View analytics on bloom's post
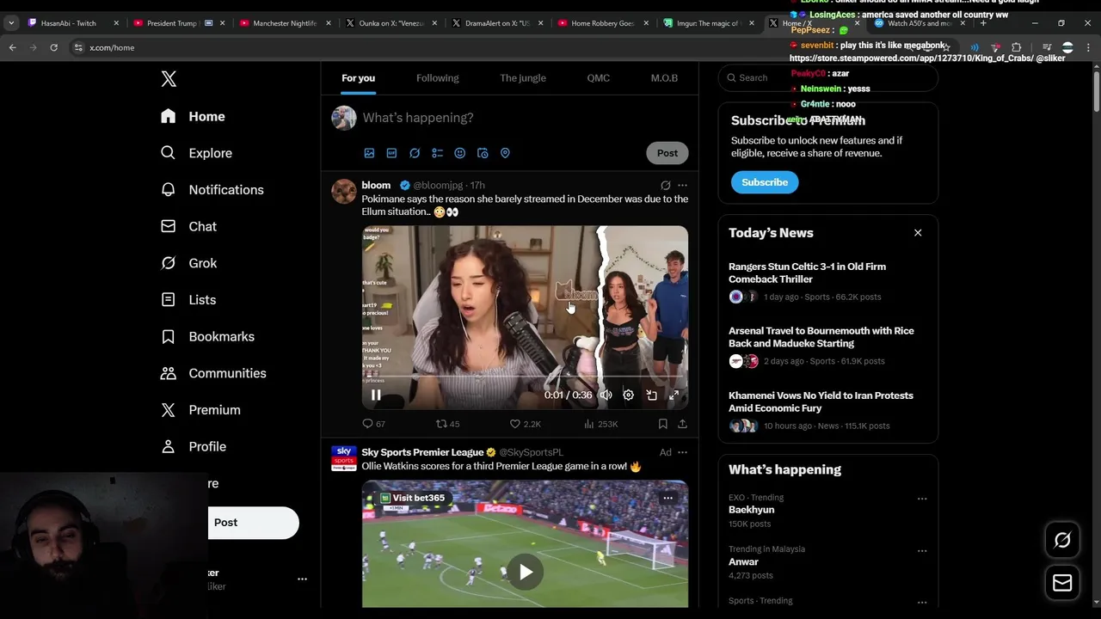Viewport: 1101px width, 619px height. tap(600, 424)
